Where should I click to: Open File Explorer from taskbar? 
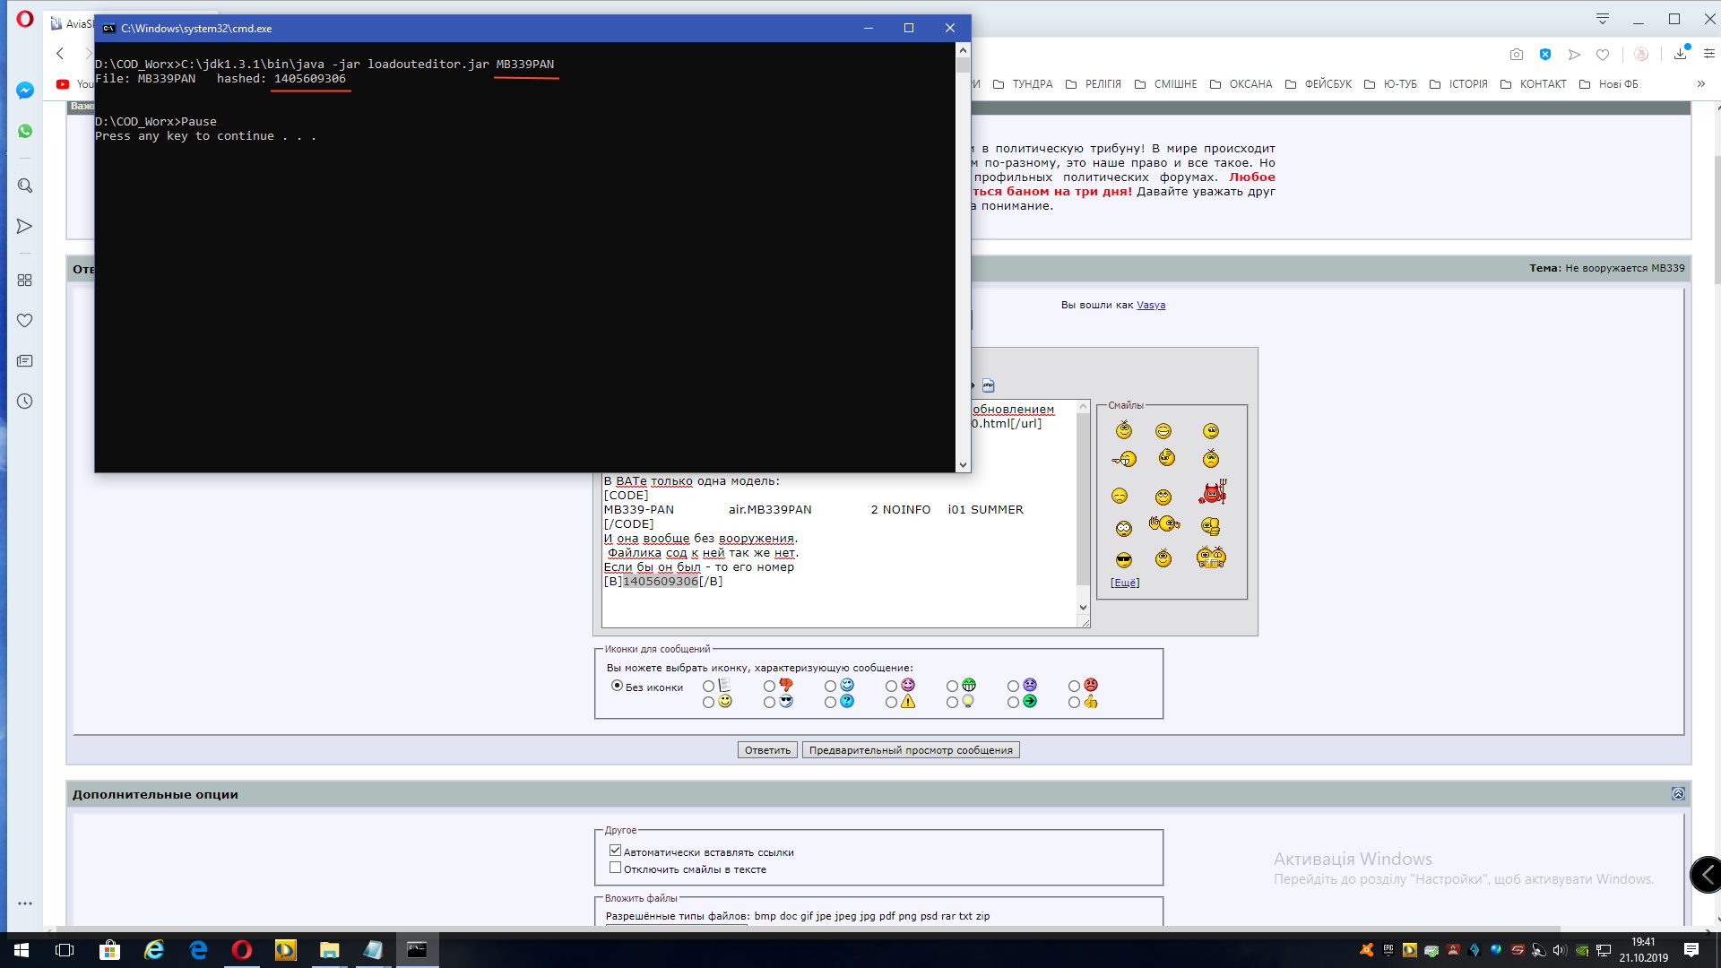(x=329, y=950)
